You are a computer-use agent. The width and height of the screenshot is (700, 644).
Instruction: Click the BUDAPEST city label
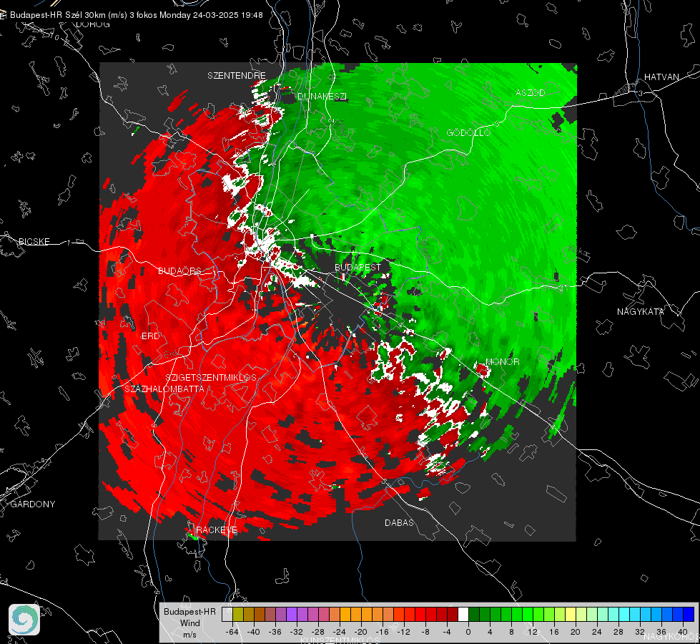(358, 267)
